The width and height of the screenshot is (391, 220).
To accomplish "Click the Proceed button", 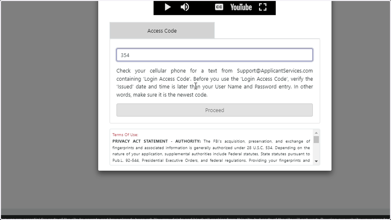I will 215,110.
